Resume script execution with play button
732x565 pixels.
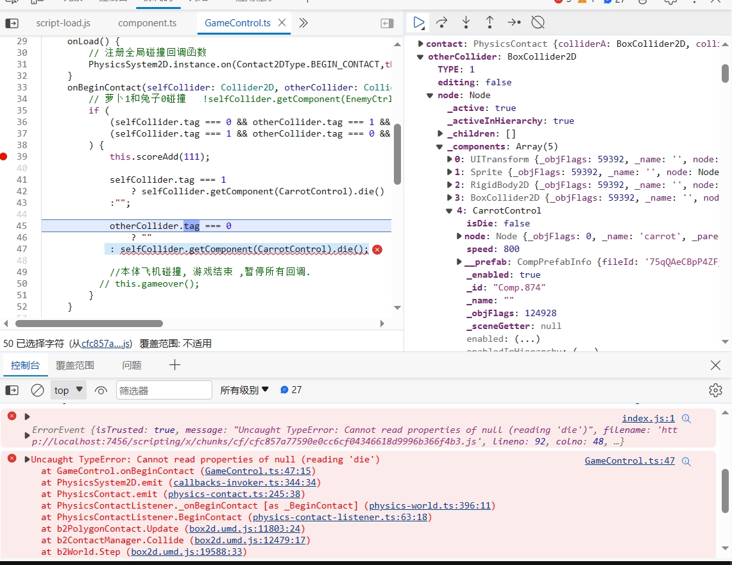(419, 22)
